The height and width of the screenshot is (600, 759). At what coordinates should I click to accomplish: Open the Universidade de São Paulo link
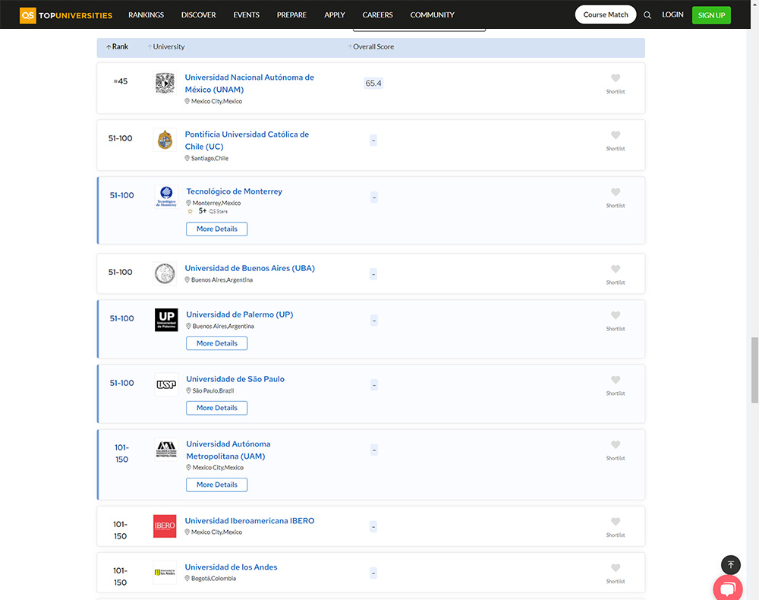click(x=235, y=379)
